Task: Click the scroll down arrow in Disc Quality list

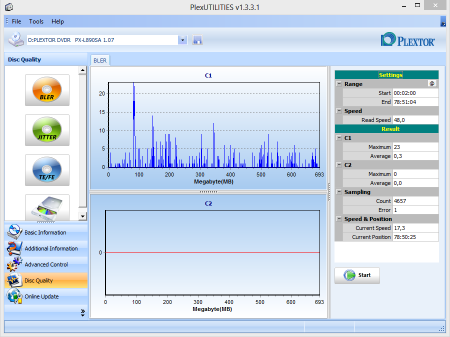Action: pyautogui.click(x=82, y=216)
